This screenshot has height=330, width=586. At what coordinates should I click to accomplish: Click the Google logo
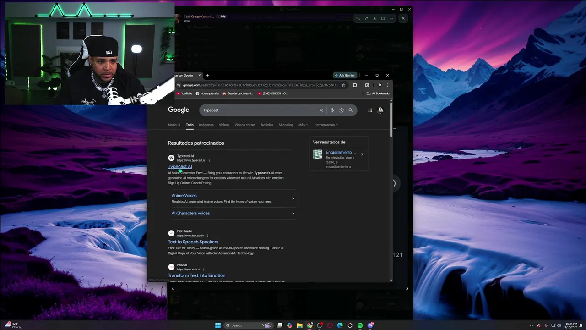point(179,110)
